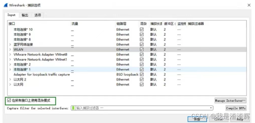Sort by the 链路层 column header
Screen dimensions: 255x123
click(121, 24)
